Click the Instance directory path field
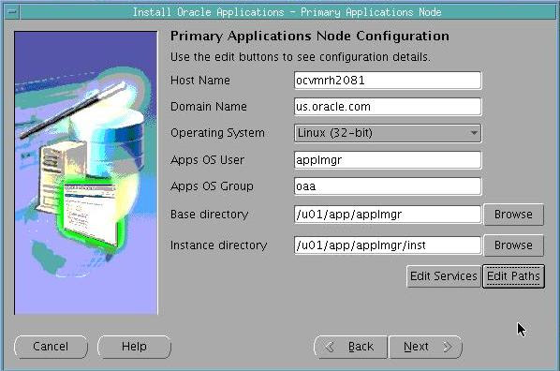The image size is (560, 371). 388,245
